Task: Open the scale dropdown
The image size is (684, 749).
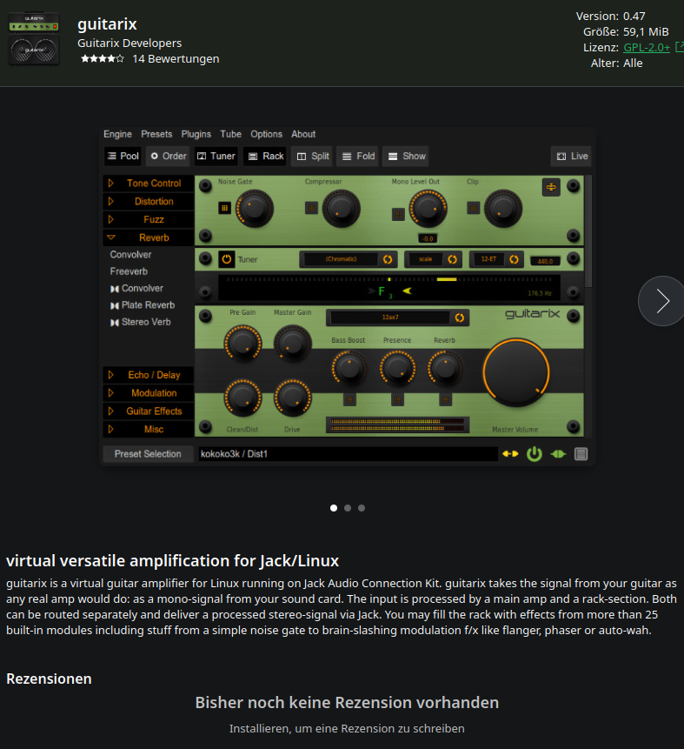Action: tap(433, 259)
